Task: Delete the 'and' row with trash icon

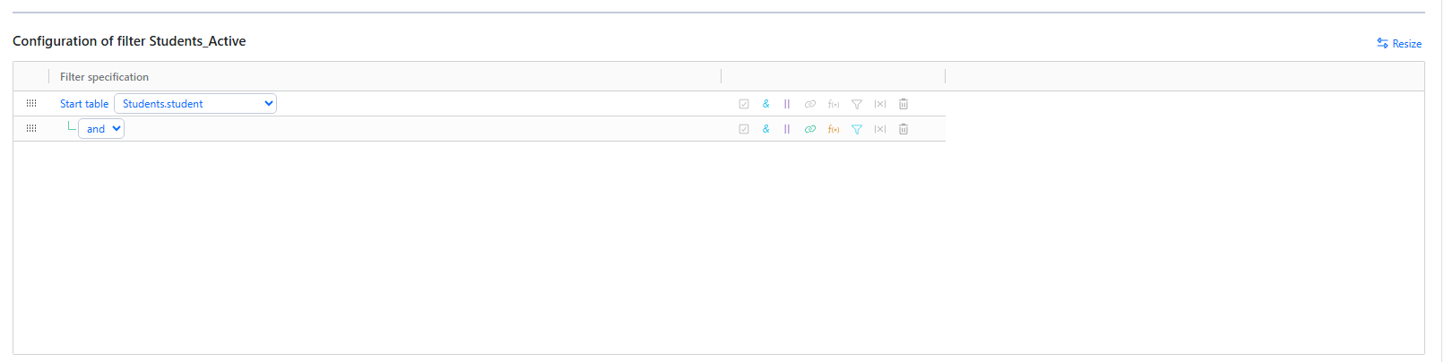Action: [904, 129]
